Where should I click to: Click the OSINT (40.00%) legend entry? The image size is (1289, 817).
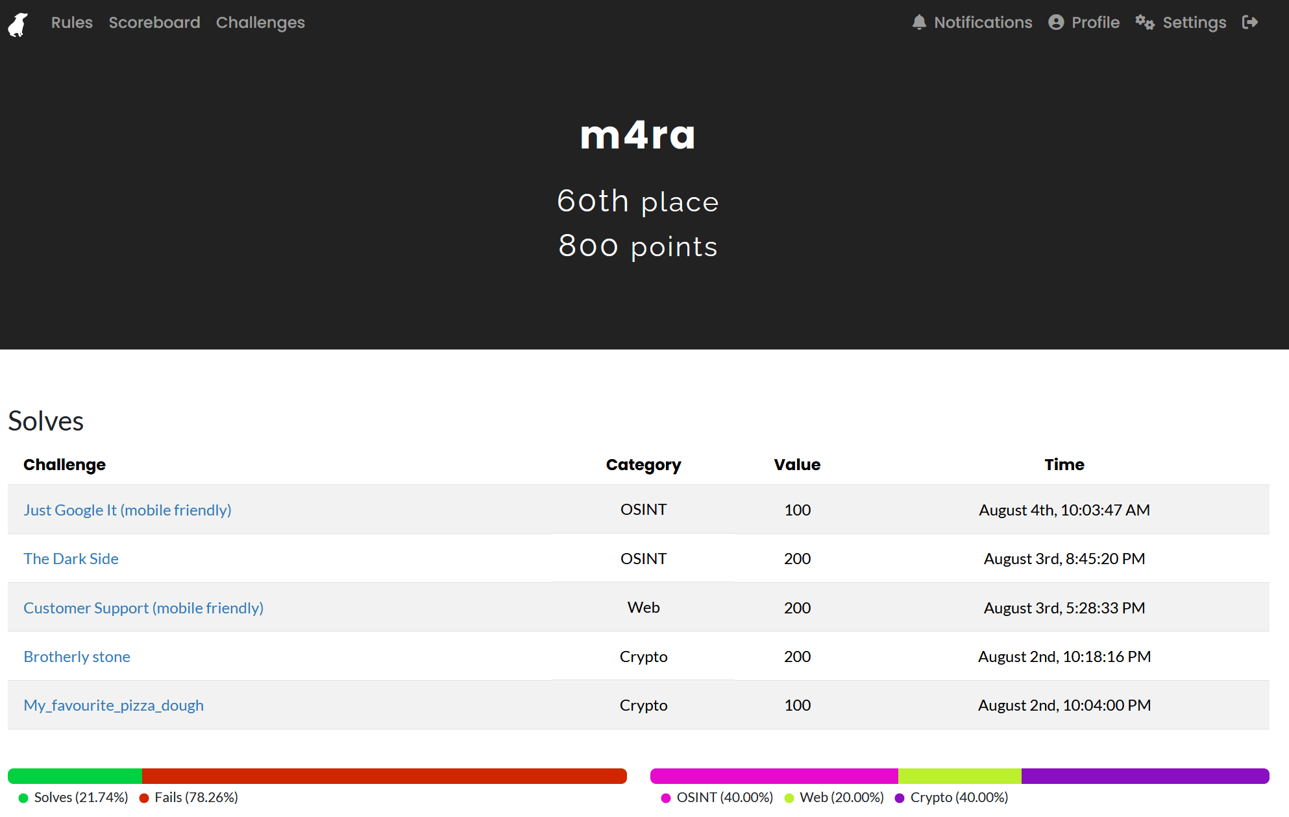pyautogui.click(x=717, y=798)
